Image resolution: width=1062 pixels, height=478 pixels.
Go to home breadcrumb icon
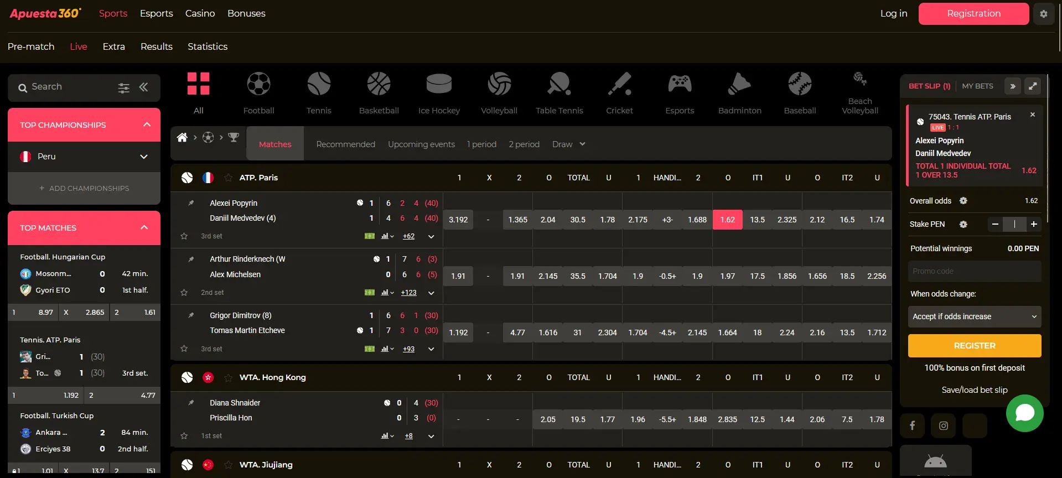[x=182, y=137]
